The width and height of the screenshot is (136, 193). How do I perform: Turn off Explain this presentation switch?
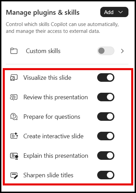click(106, 156)
